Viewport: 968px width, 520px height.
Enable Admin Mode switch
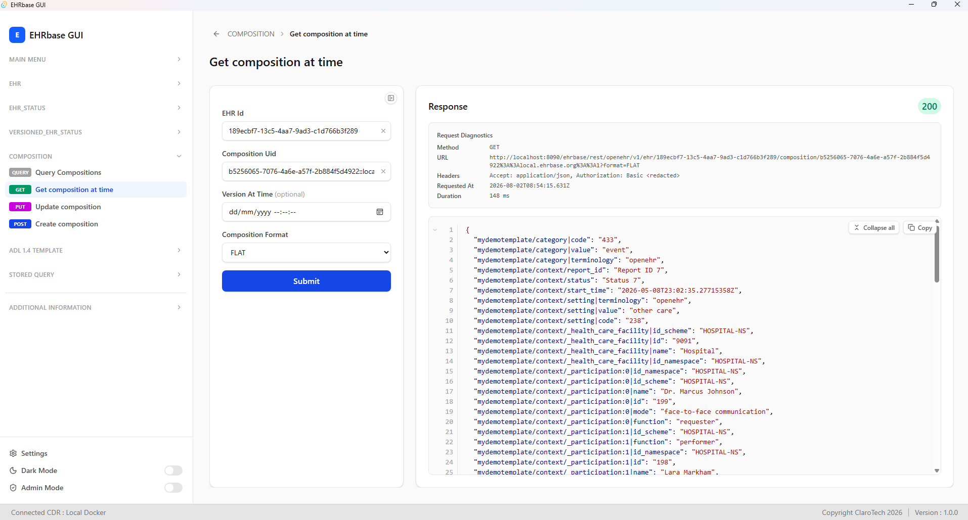coord(173,488)
